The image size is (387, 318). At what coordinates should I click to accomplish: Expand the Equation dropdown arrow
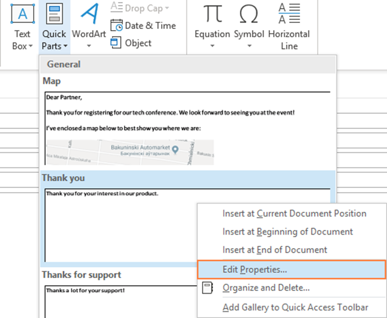click(212, 46)
